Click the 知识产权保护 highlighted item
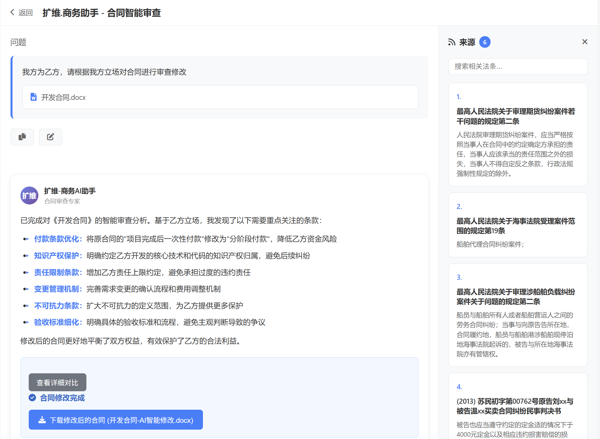This screenshot has height=439, width=600. tap(58, 256)
